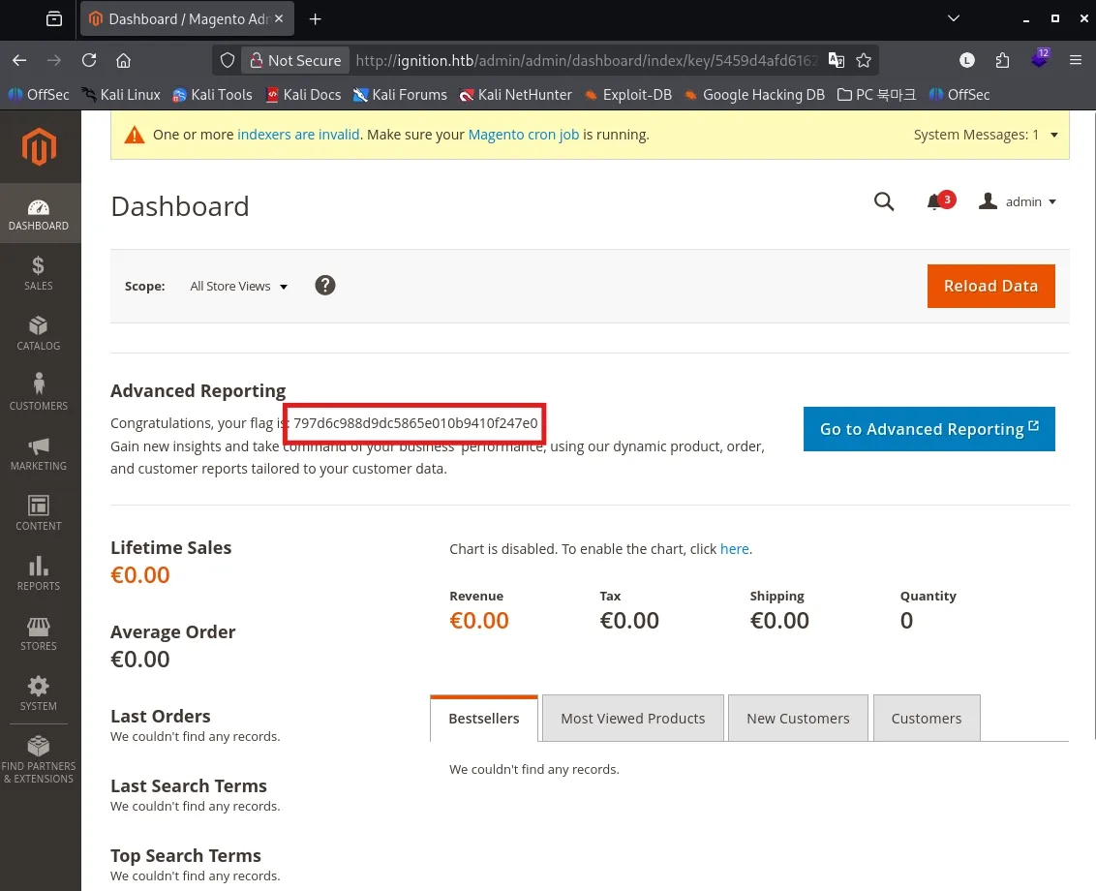Open the first OffSec bookmark
Screen dimensions: 1096x891
[x=39, y=94]
